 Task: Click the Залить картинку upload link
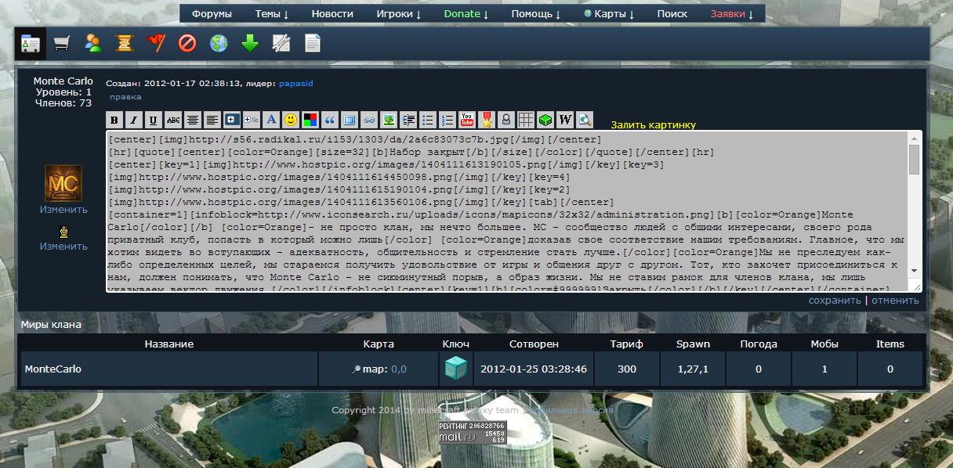(653, 125)
